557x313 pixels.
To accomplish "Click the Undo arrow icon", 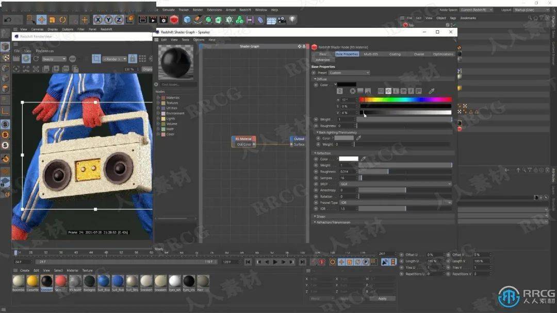I will (8, 20).
